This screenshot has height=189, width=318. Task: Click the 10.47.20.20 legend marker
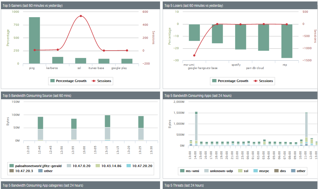click(x=129, y=166)
